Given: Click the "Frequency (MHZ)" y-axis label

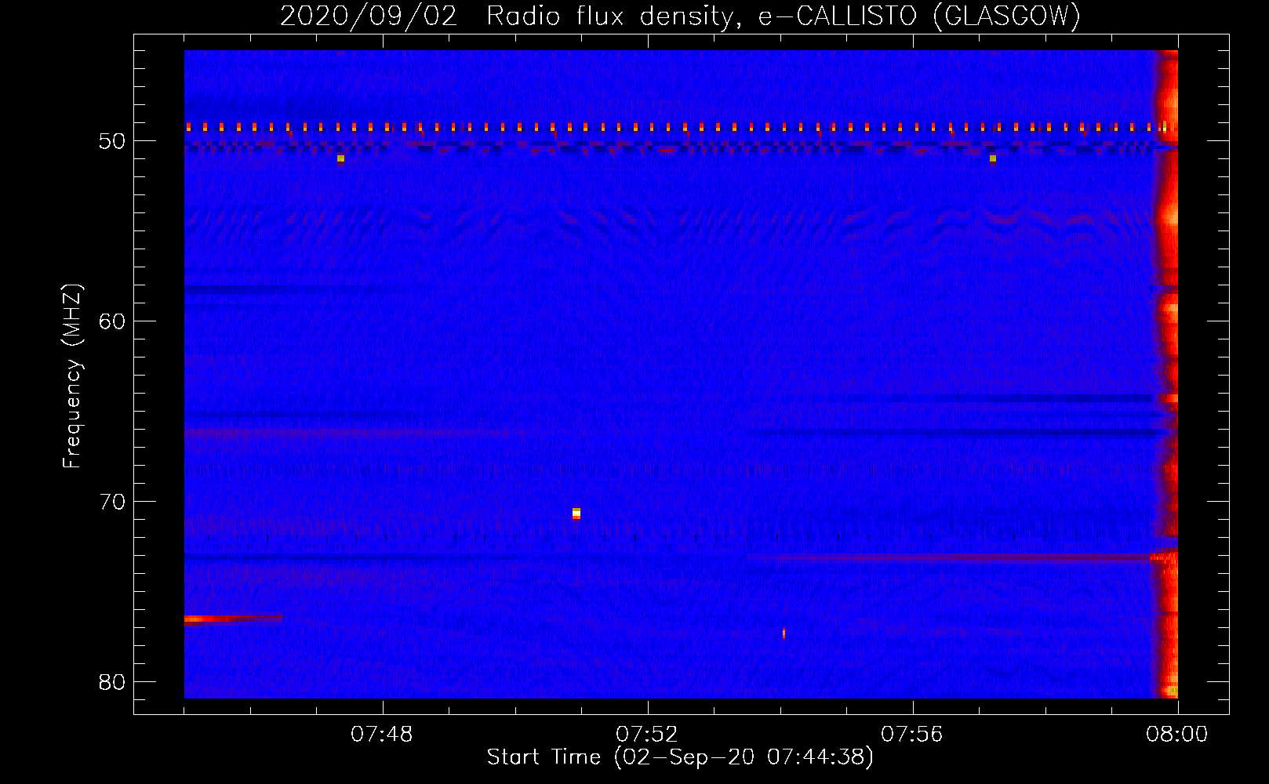Looking at the screenshot, I should pos(72,376).
